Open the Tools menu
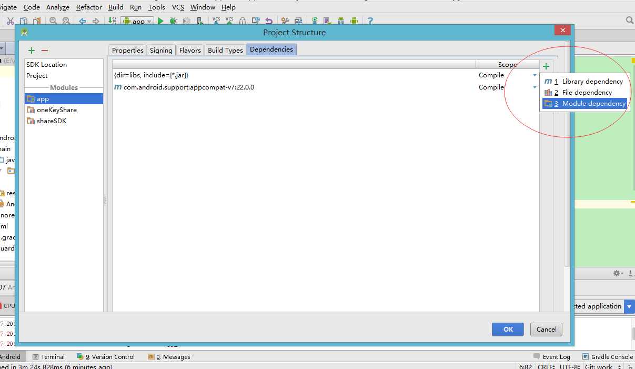Viewport: 635px width, 369px height. click(x=157, y=7)
